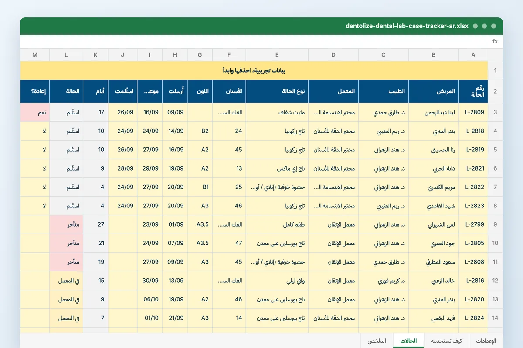Screen dimensions: 523x348
Task: Select patient cell رنا الحسيني
Action: [434, 150]
